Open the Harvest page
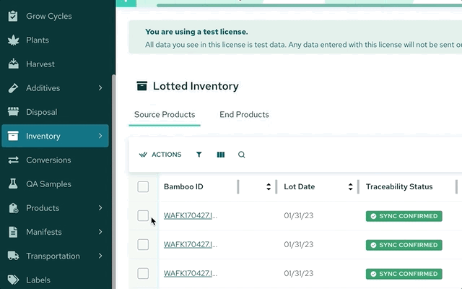This screenshot has width=462, height=289. click(x=40, y=64)
